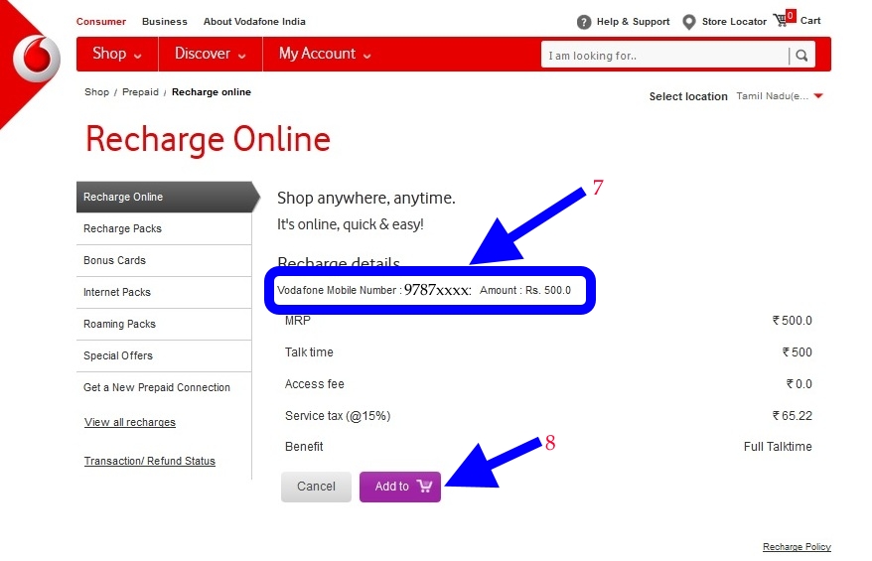Expand the Discover menu
Image resolution: width=872 pixels, height=561 pixels.
click(211, 54)
